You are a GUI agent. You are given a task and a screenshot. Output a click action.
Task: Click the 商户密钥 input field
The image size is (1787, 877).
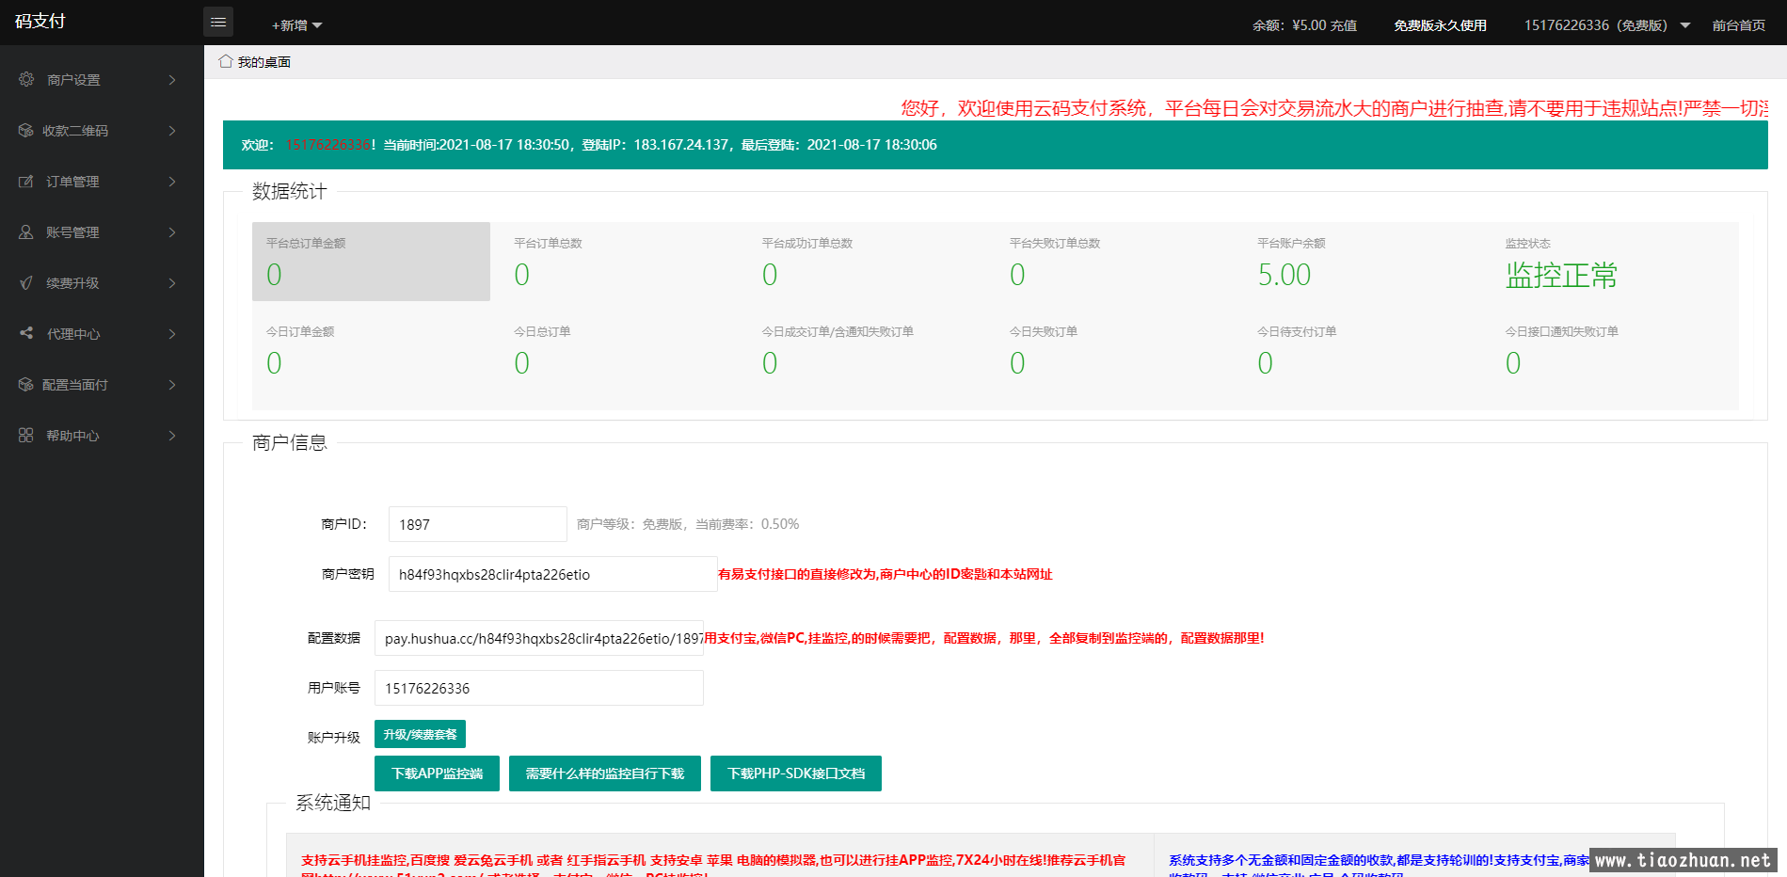point(553,574)
